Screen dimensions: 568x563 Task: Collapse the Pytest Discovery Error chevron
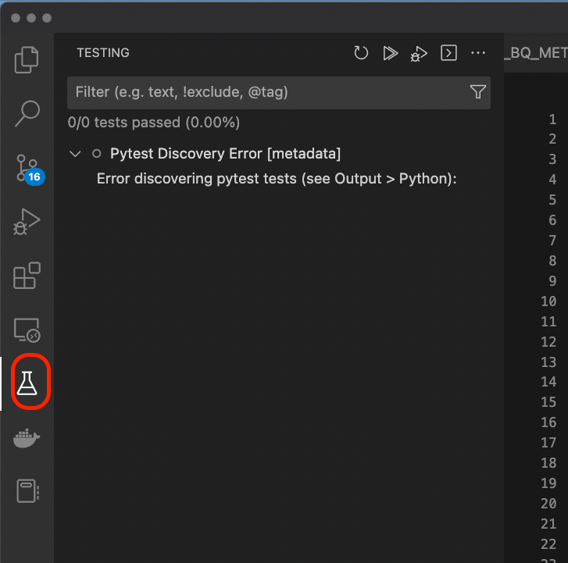pos(75,154)
